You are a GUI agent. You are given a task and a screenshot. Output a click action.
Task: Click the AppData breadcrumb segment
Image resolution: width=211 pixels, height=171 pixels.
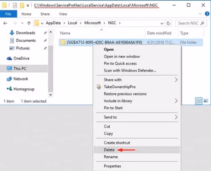(x=53, y=23)
